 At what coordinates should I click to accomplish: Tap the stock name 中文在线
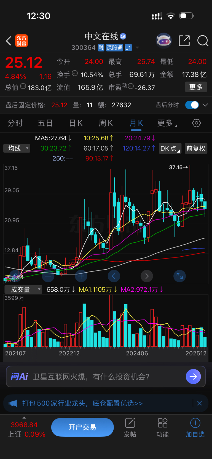pyautogui.click(x=101, y=36)
